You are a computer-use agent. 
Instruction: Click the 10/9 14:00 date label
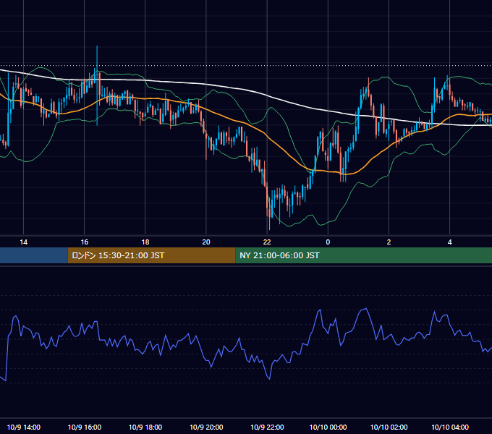tap(24, 427)
